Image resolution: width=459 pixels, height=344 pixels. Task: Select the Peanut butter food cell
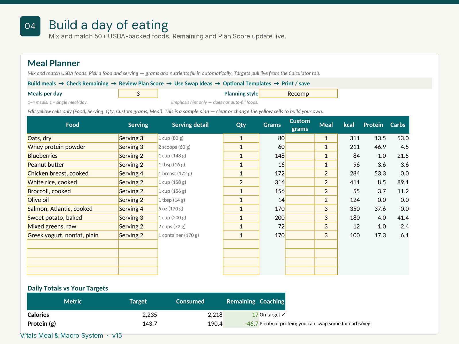73,165
